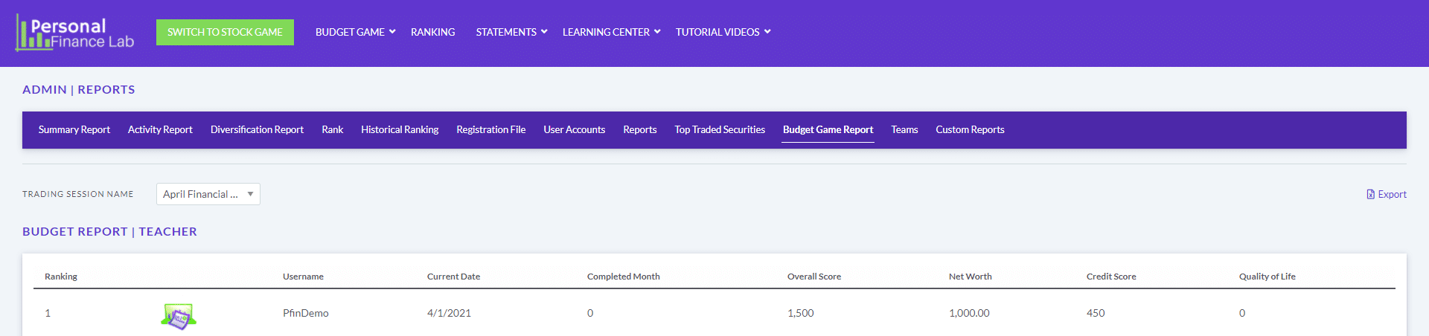Click PfinDemo's avatar image

click(179, 316)
